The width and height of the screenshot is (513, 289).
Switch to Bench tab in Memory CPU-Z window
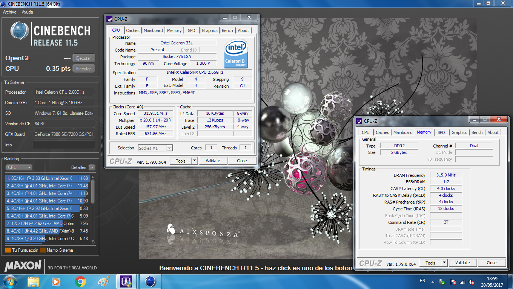477,132
